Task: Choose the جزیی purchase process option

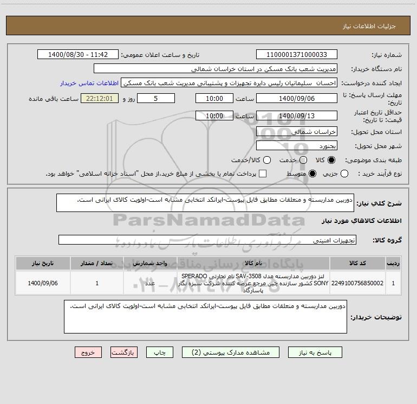Action: pos(344,174)
